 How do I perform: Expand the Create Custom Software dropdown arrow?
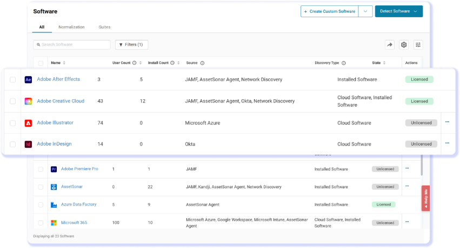(365, 11)
